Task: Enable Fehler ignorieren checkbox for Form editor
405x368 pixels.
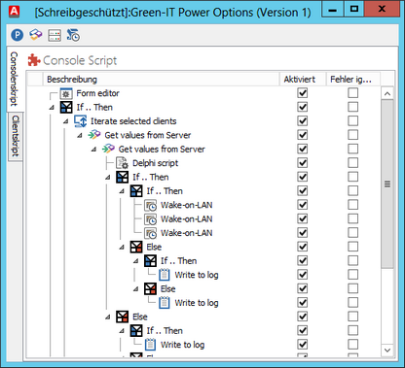Action: [x=353, y=93]
